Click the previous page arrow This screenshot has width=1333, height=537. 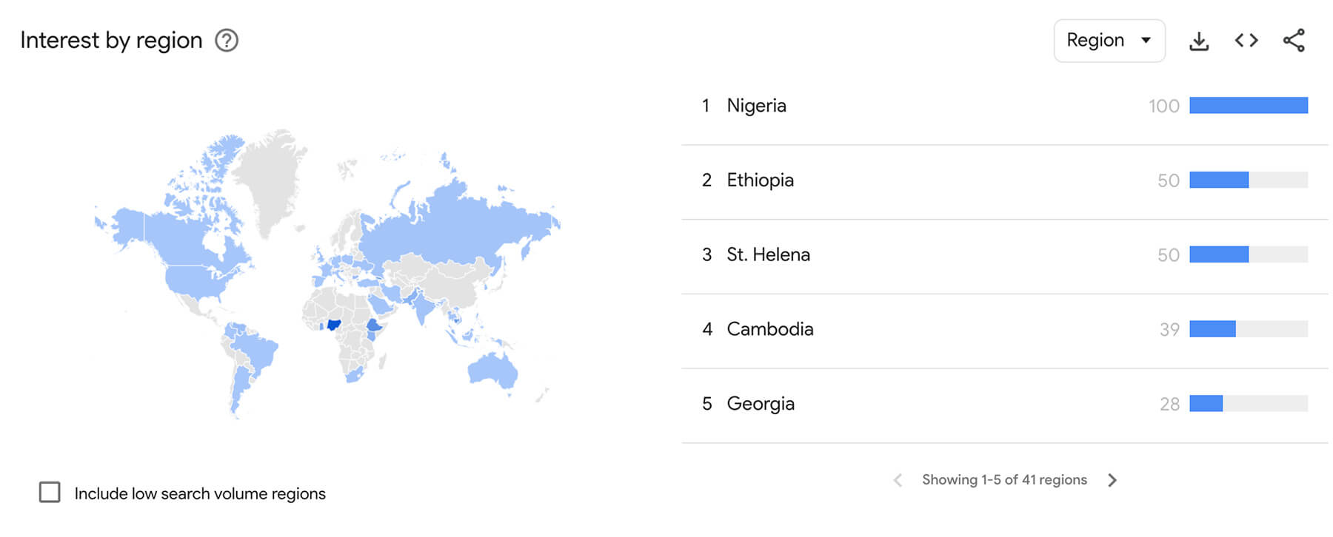(x=898, y=480)
